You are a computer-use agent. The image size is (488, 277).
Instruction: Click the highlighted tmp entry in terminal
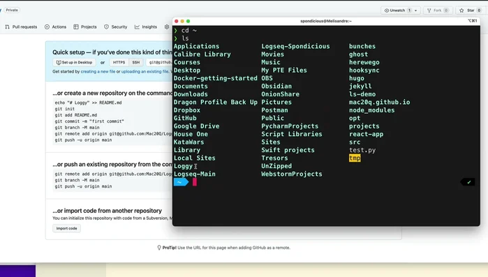[355, 158]
